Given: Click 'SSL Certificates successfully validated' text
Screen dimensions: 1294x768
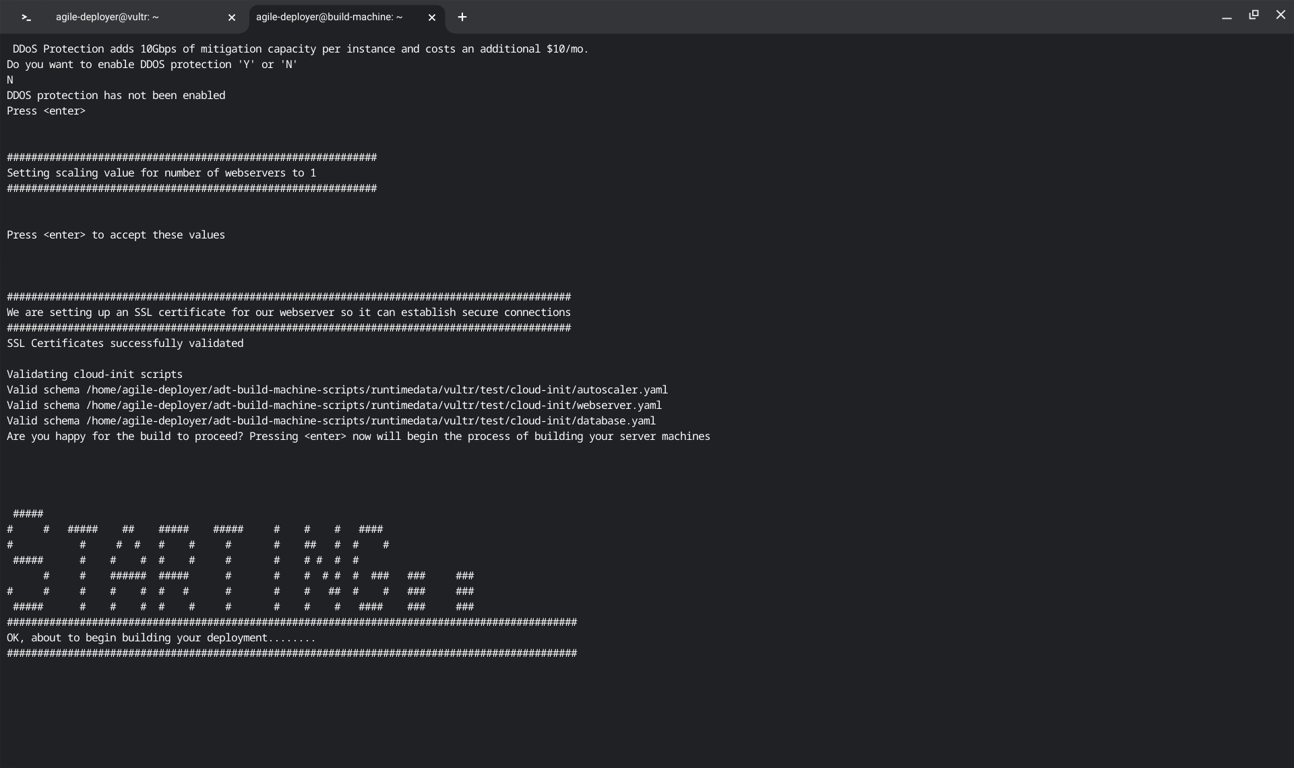Looking at the screenshot, I should (x=125, y=344).
